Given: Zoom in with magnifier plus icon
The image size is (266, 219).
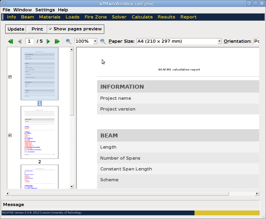Looking at the screenshot, I should [69, 41].
